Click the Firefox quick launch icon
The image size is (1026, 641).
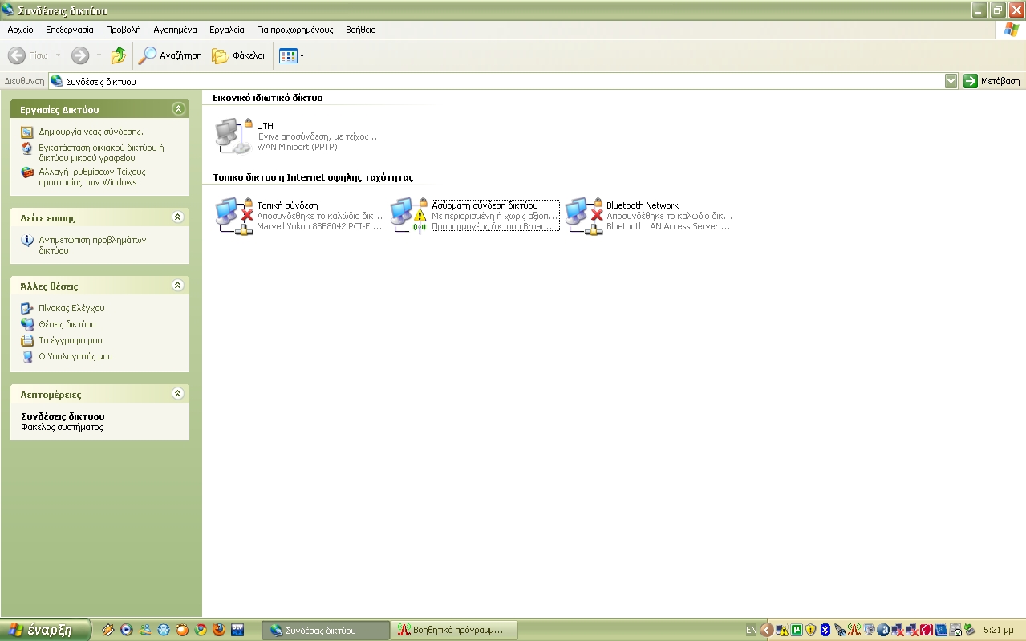(x=219, y=630)
